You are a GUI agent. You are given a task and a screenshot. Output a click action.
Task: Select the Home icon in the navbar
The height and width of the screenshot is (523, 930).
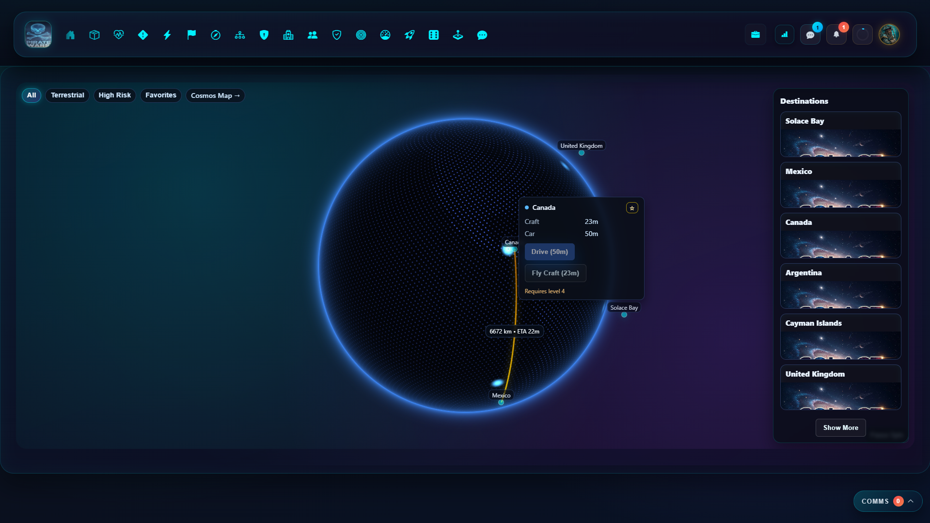[x=70, y=35]
